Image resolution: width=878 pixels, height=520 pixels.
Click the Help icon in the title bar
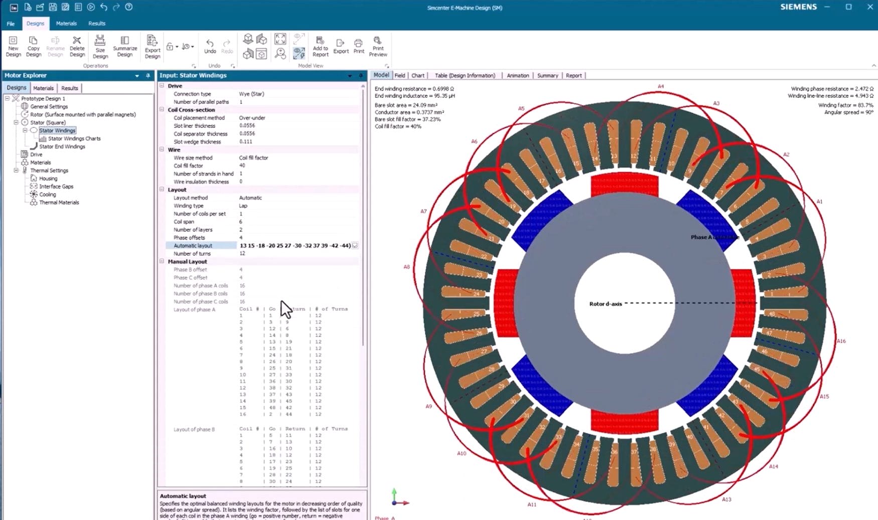129,8
